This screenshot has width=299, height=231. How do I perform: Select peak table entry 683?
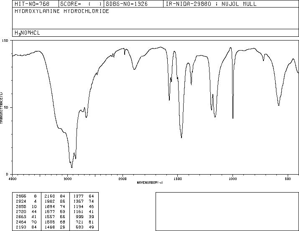pos(79,227)
